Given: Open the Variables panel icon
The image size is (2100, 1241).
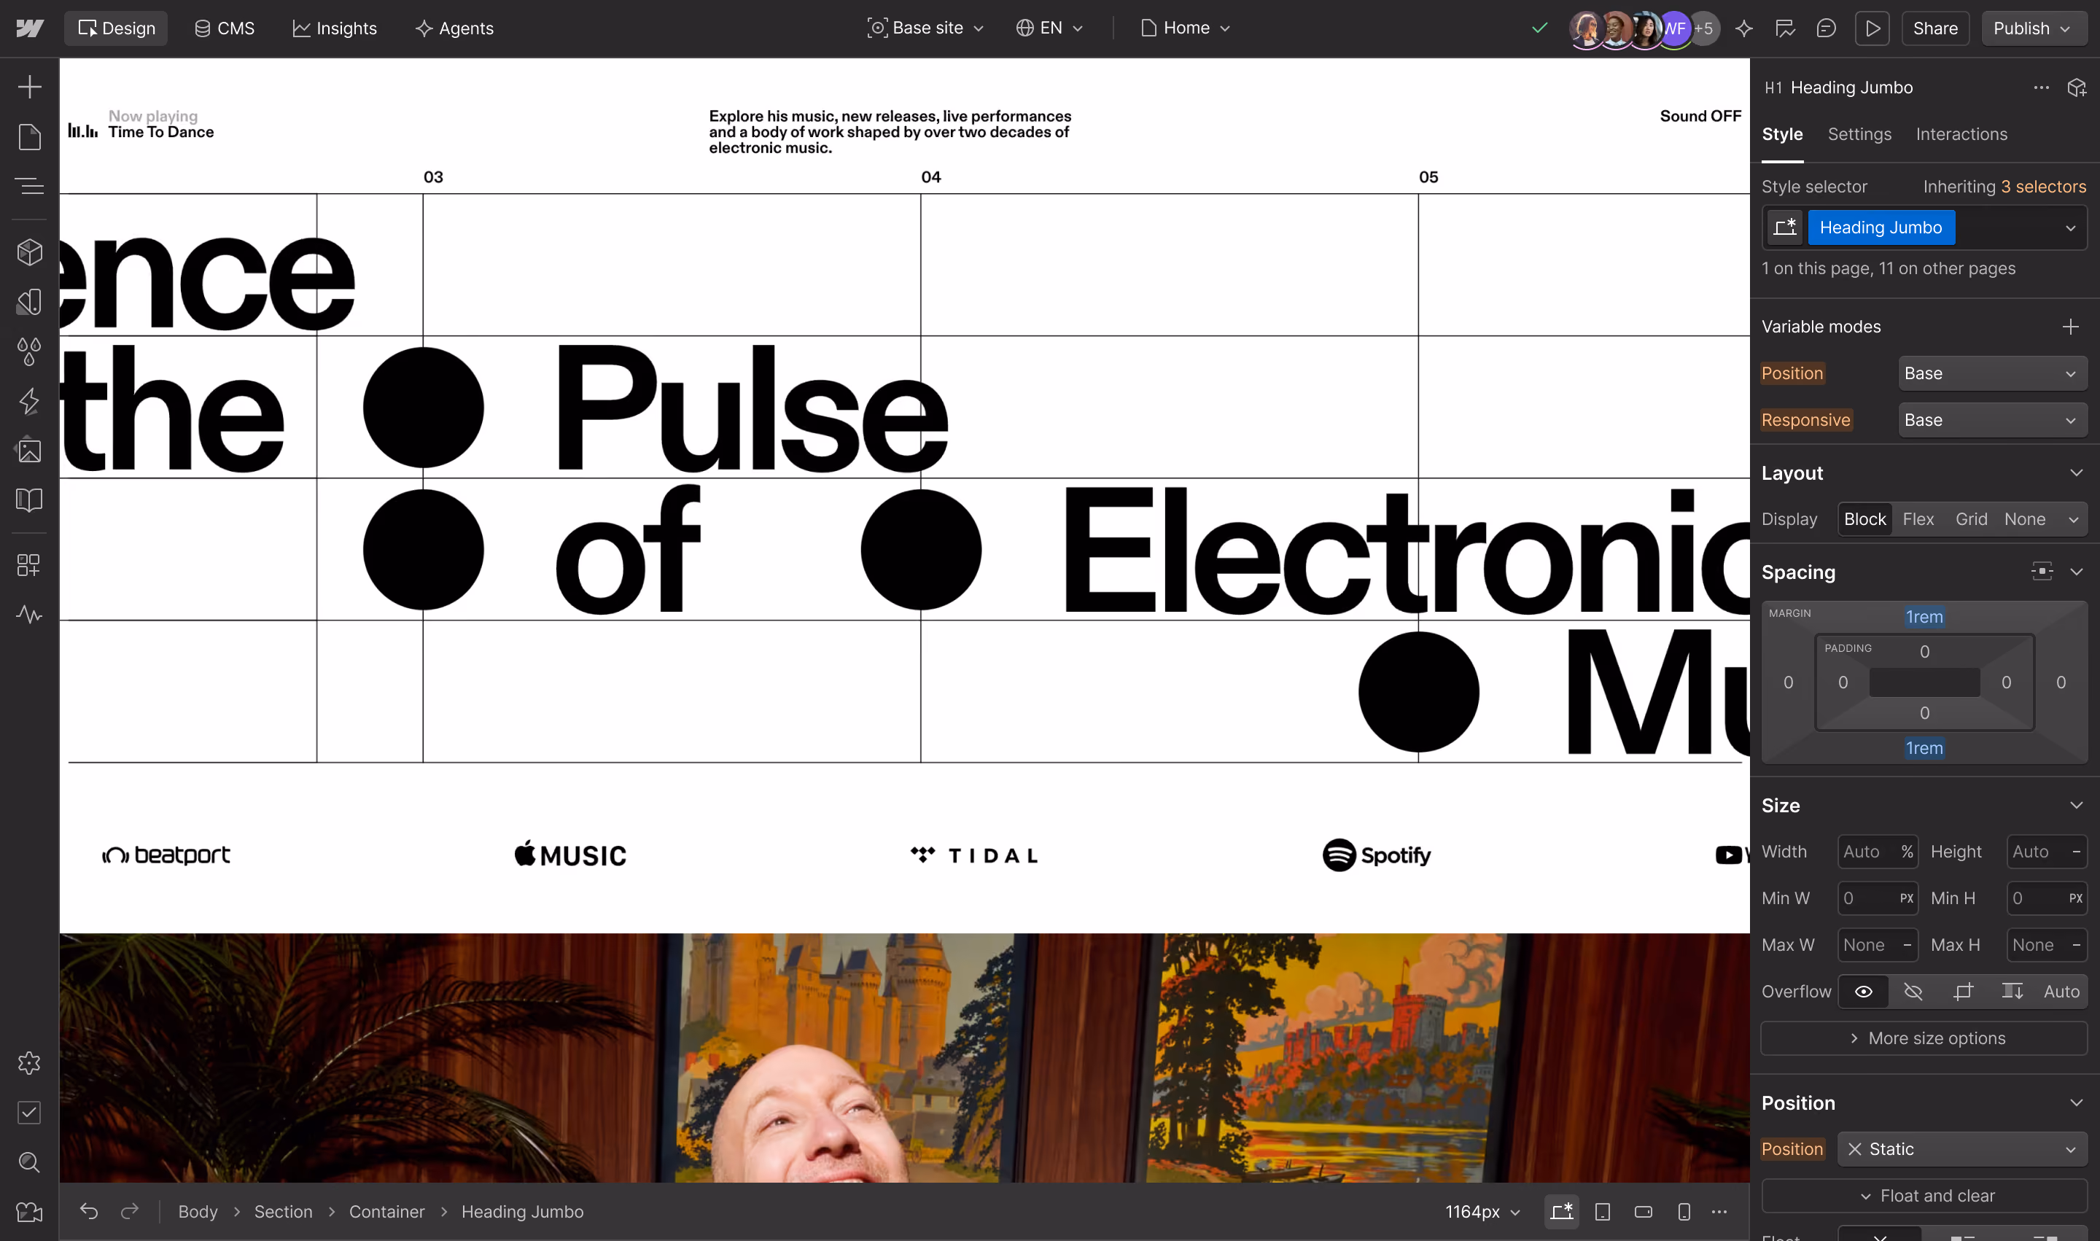Looking at the screenshot, I should pyautogui.click(x=29, y=301).
